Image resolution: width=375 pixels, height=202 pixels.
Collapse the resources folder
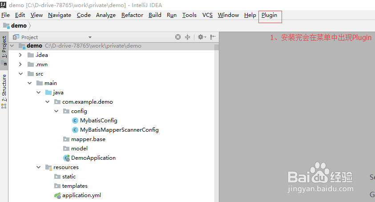coord(39,167)
